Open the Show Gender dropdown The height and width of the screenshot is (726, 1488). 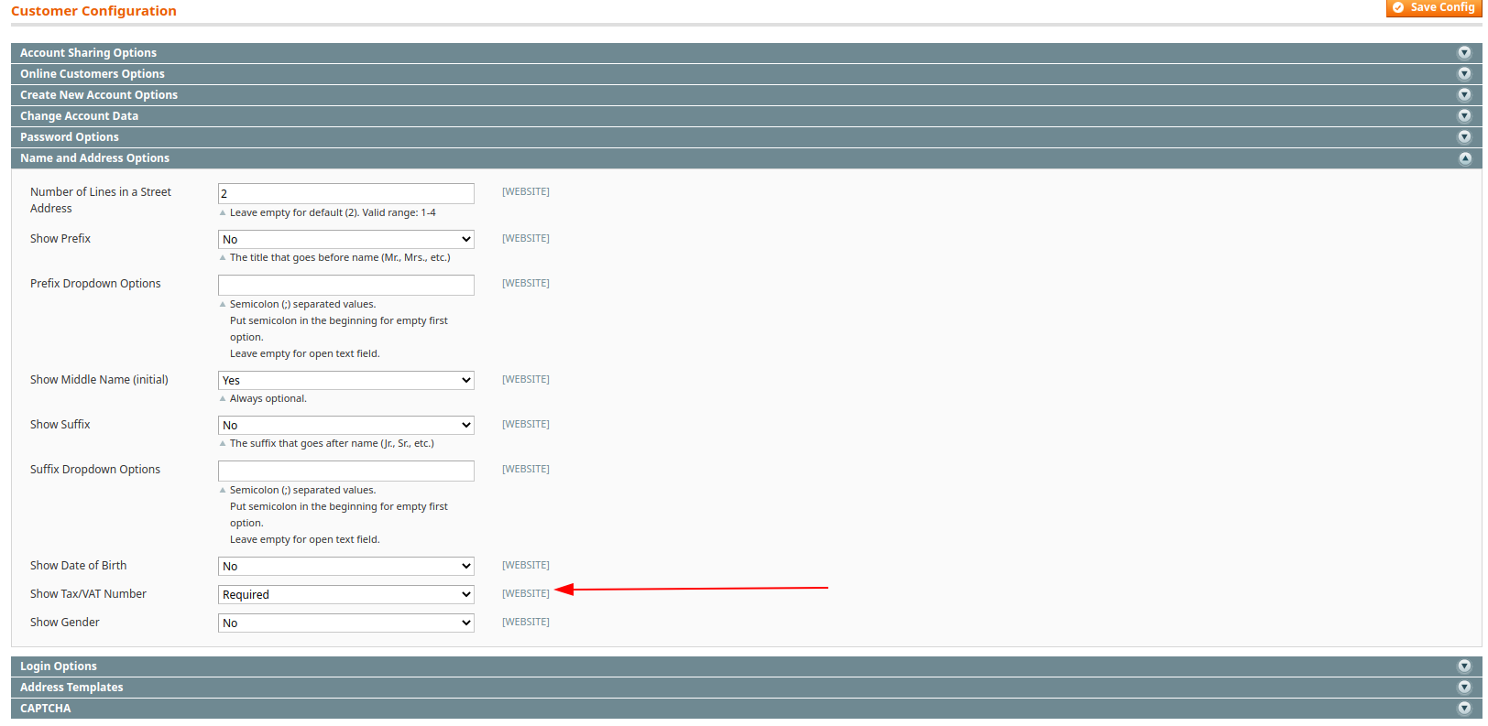tap(346, 623)
